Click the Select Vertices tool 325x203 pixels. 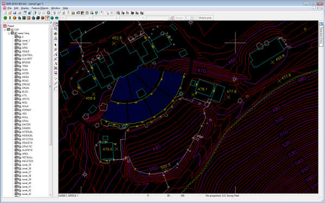(x=55, y=50)
